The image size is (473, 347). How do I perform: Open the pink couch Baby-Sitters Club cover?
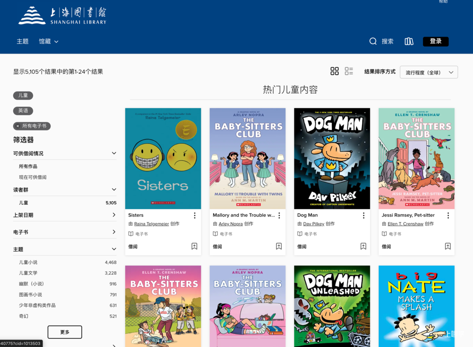pyautogui.click(x=247, y=306)
